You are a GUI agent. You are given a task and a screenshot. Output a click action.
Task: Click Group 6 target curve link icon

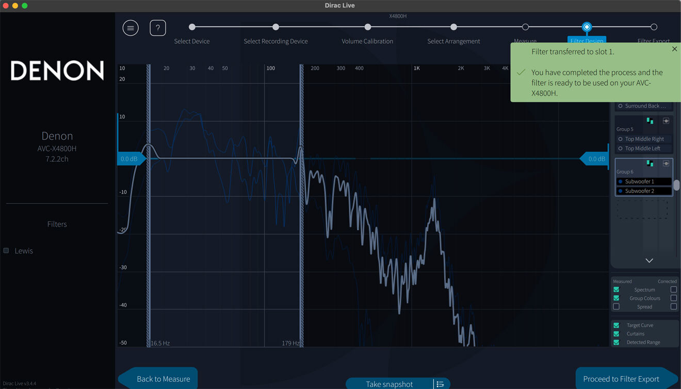click(666, 163)
